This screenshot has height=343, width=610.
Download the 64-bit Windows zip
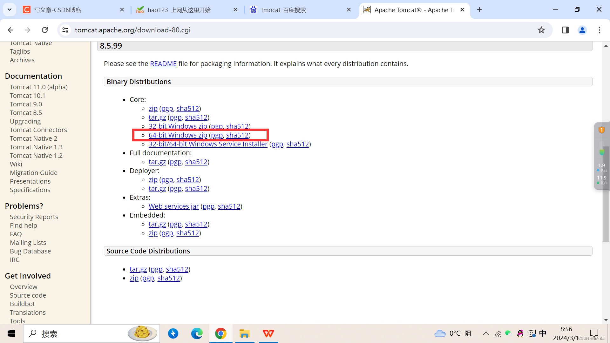(178, 135)
